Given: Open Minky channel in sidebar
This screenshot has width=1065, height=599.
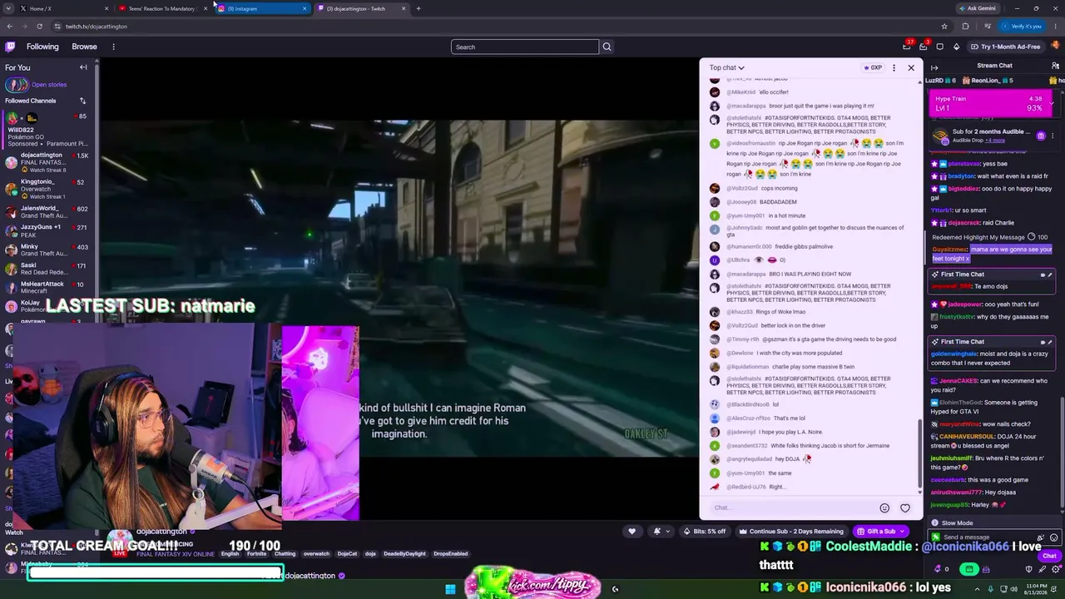Looking at the screenshot, I should (x=48, y=250).
